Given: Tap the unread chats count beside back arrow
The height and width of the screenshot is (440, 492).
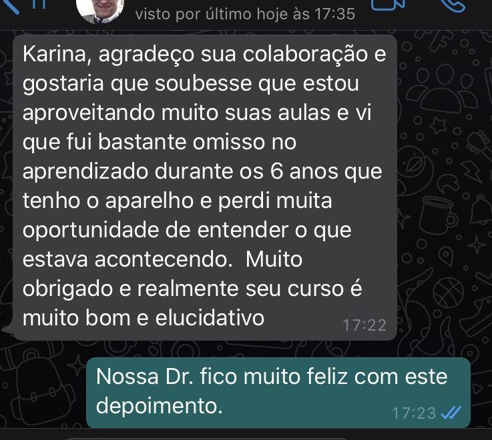Looking at the screenshot, I should [x=39, y=4].
